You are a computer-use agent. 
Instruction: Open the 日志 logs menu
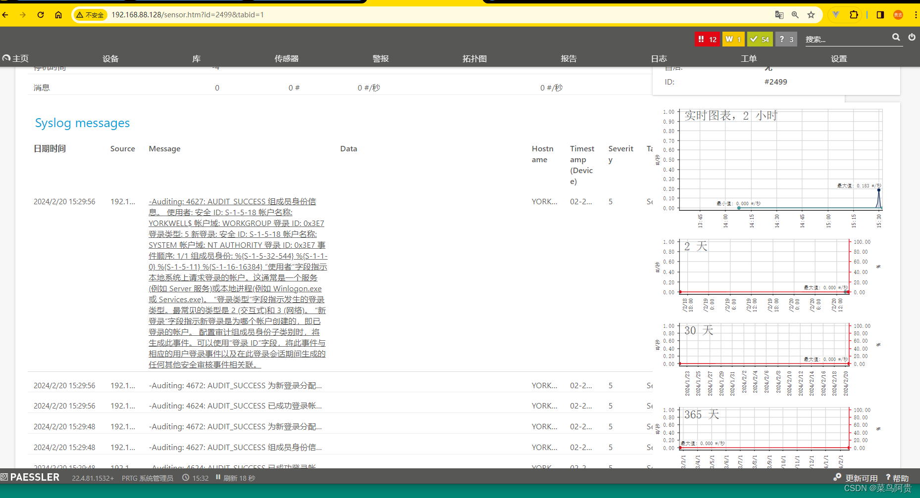pyautogui.click(x=659, y=58)
